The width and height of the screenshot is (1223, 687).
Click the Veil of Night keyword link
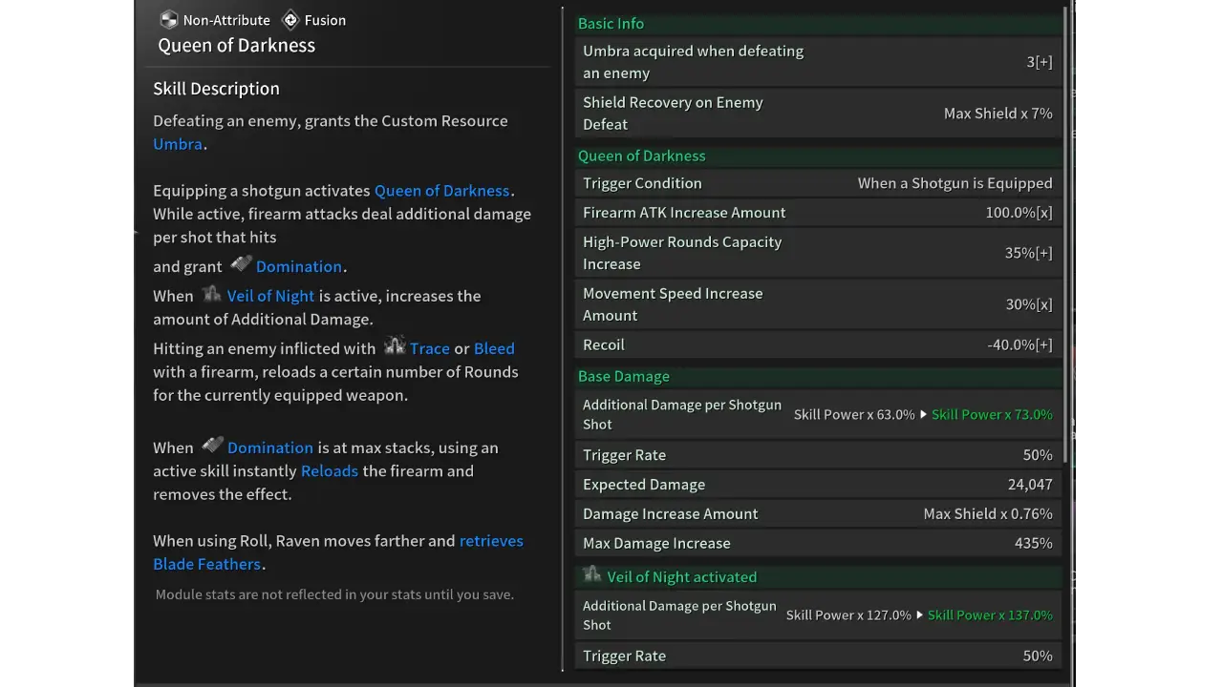pyautogui.click(x=270, y=296)
